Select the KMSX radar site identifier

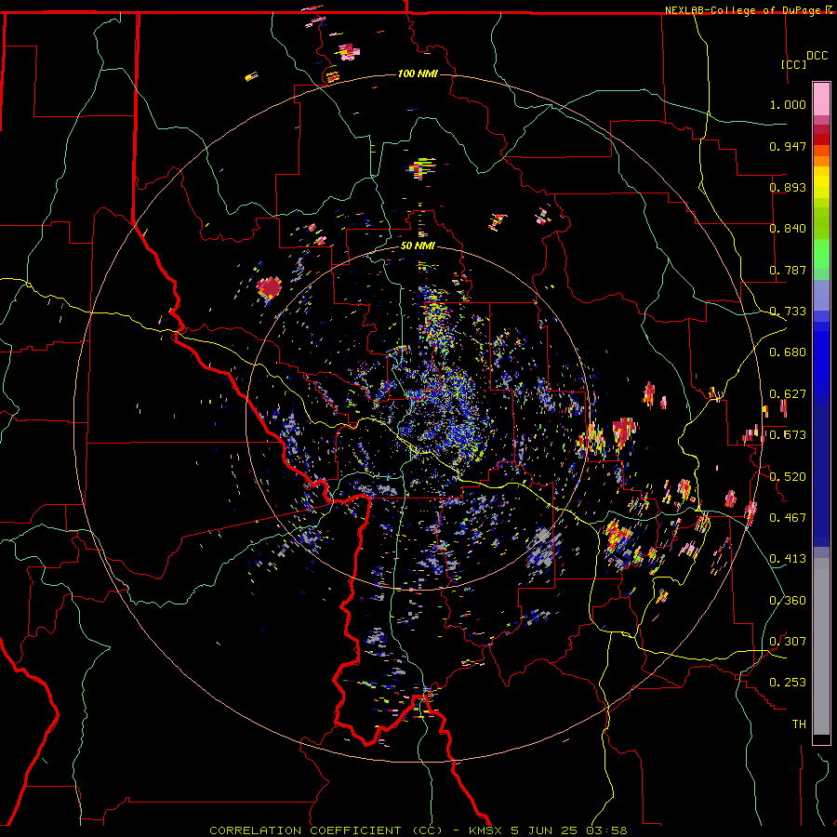[x=485, y=830]
